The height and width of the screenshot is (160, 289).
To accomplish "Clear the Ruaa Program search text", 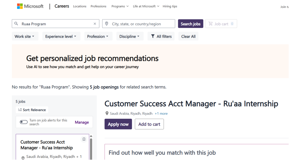I will pyautogui.click(x=95, y=24).
